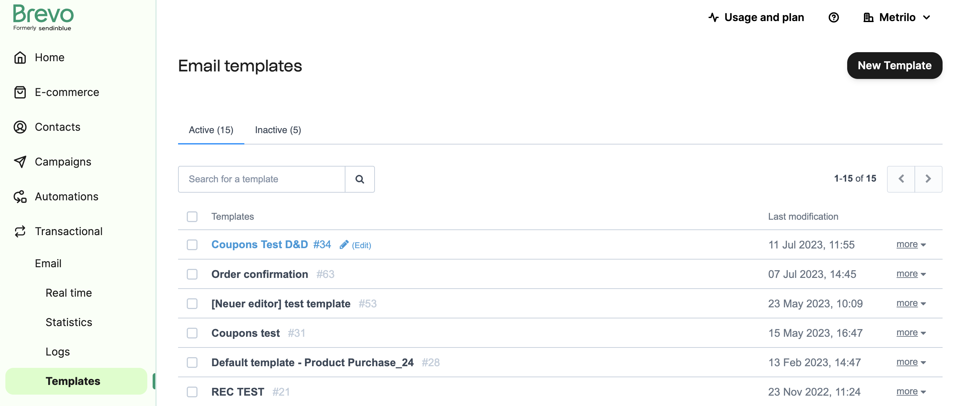964x406 pixels.
Task: Tick the REC TEST row checkbox
Action: pos(192,392)
